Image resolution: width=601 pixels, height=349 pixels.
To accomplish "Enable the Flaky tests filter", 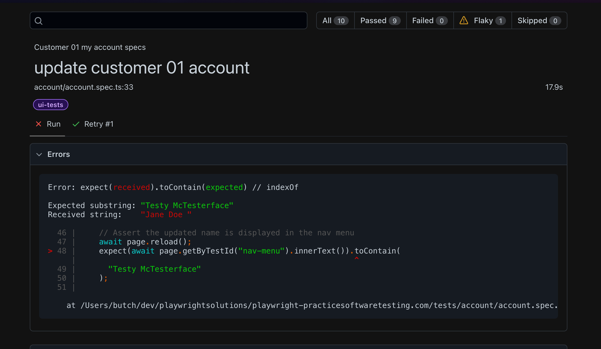I will pos(483,21).
